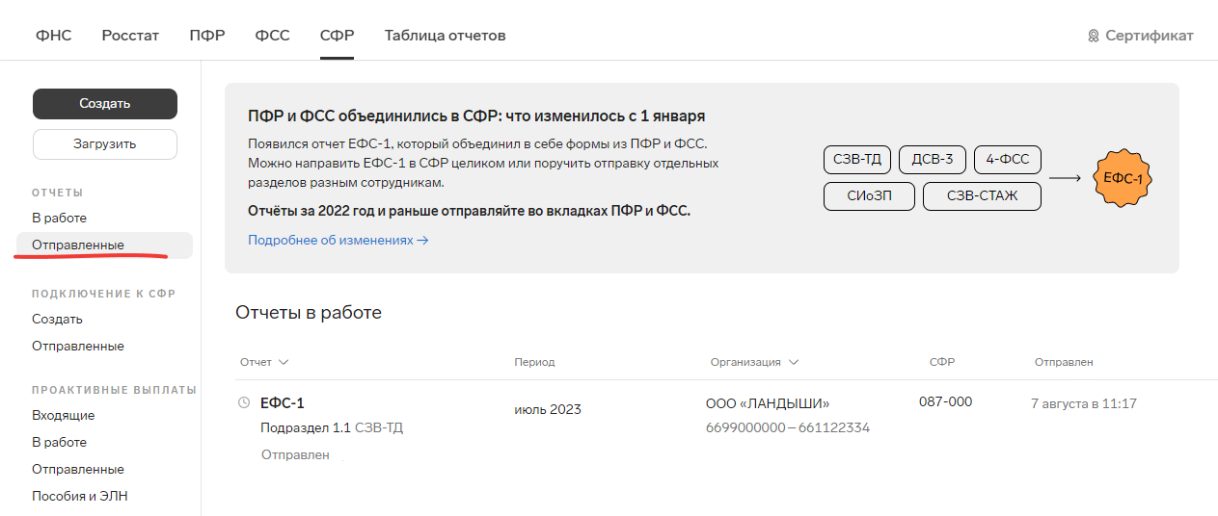
Task: Click the 4-ФСС form chip
Action: click(x=1008, y=160)
